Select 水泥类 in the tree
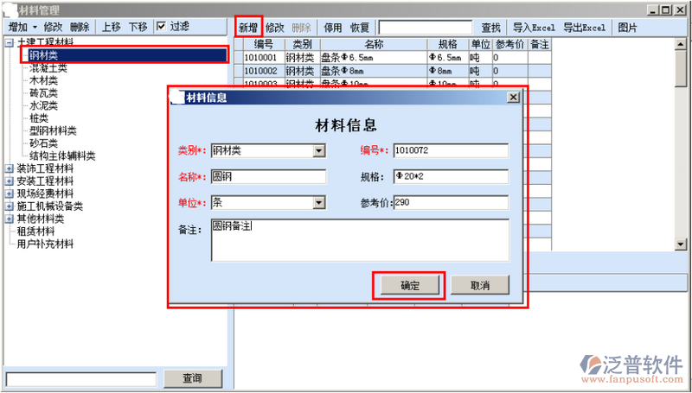Image resolution: width=692 pixels, height=393 pixels. pos(44,105)
